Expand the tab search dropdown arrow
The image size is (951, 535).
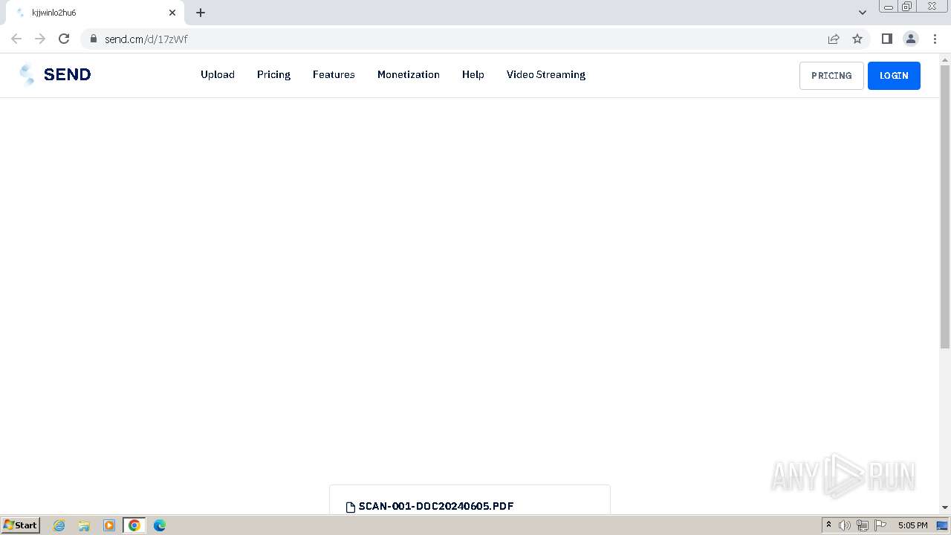click(x=863, y=13)
